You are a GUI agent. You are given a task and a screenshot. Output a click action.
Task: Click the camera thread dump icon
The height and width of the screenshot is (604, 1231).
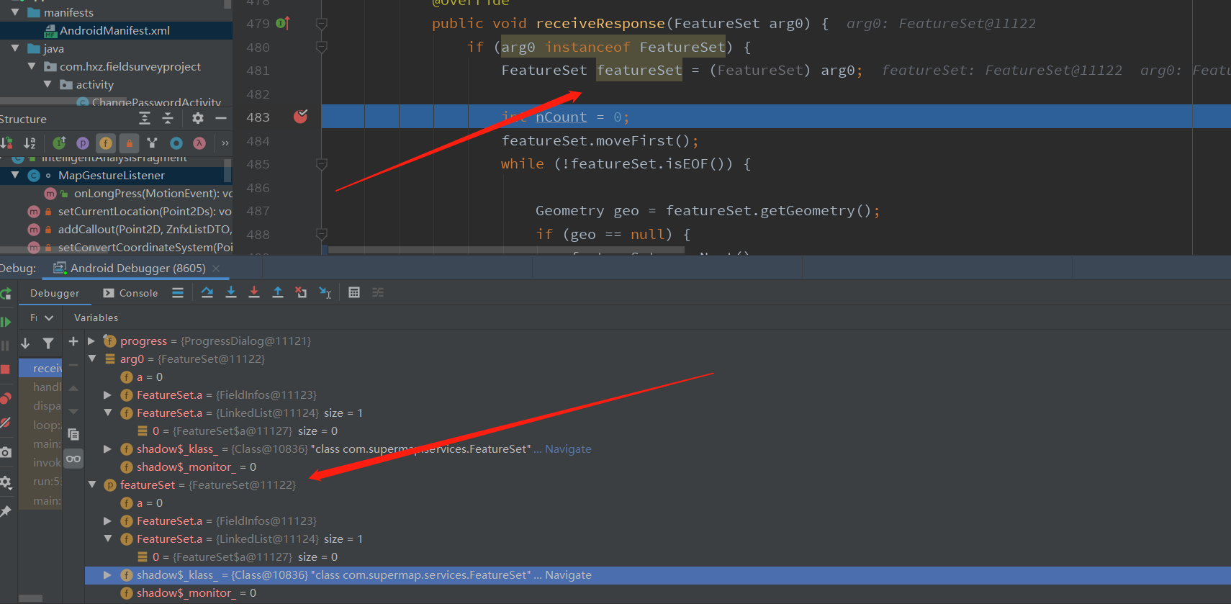5,452
